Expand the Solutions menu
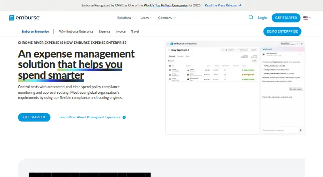This screenshot has height=177, width=323. [x=126, y=18]
